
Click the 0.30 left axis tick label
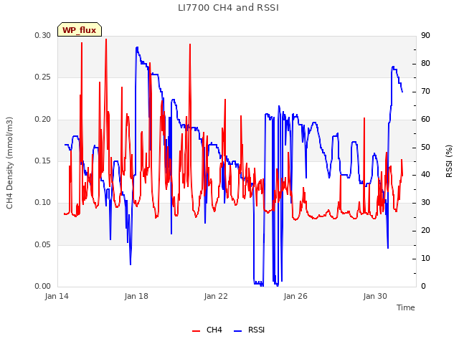coord(43,35)
